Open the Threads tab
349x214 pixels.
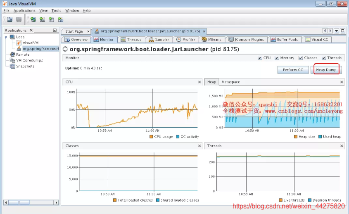[x=131, y=40]
